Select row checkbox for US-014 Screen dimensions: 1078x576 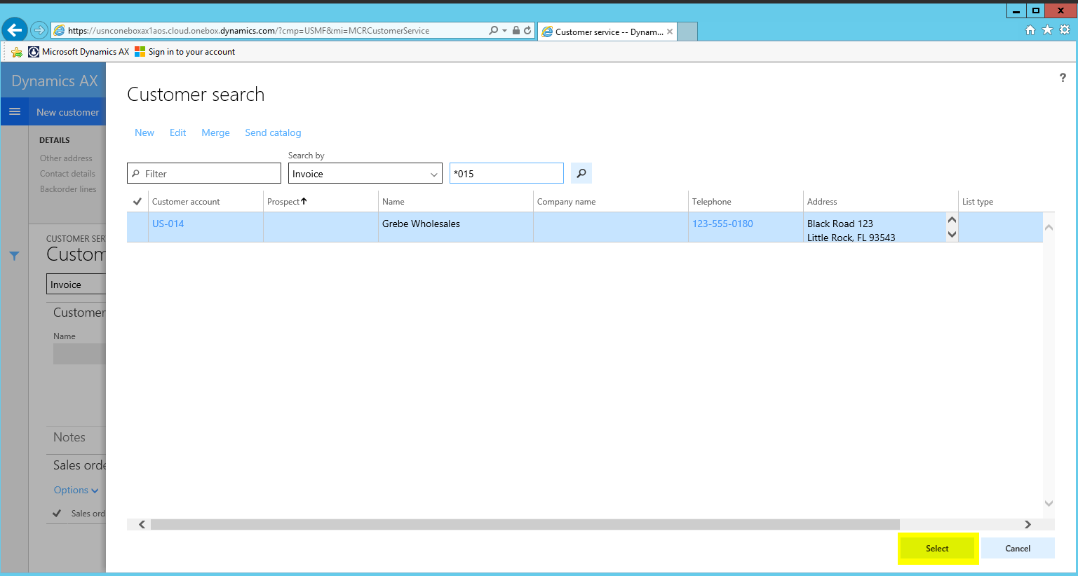137,227
